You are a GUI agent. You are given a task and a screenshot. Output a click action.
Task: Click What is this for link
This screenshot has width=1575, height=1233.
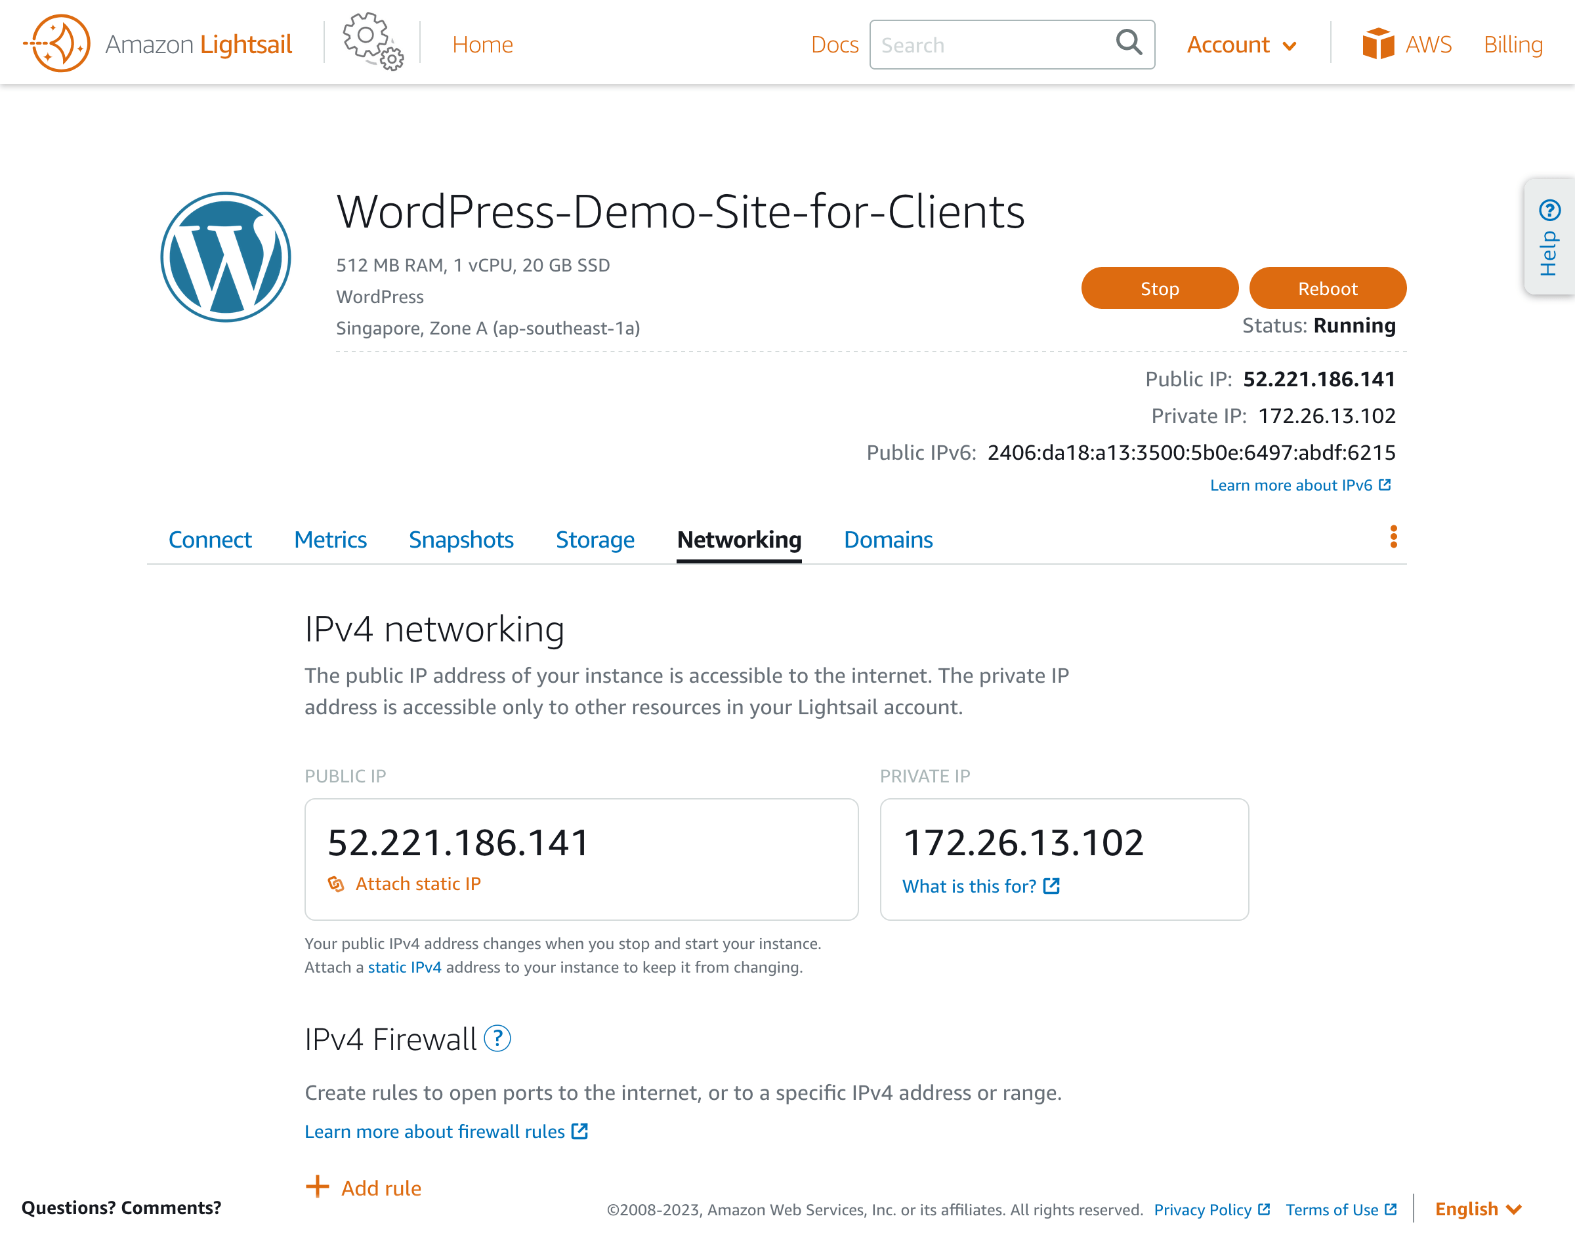(x=970, y=886)
